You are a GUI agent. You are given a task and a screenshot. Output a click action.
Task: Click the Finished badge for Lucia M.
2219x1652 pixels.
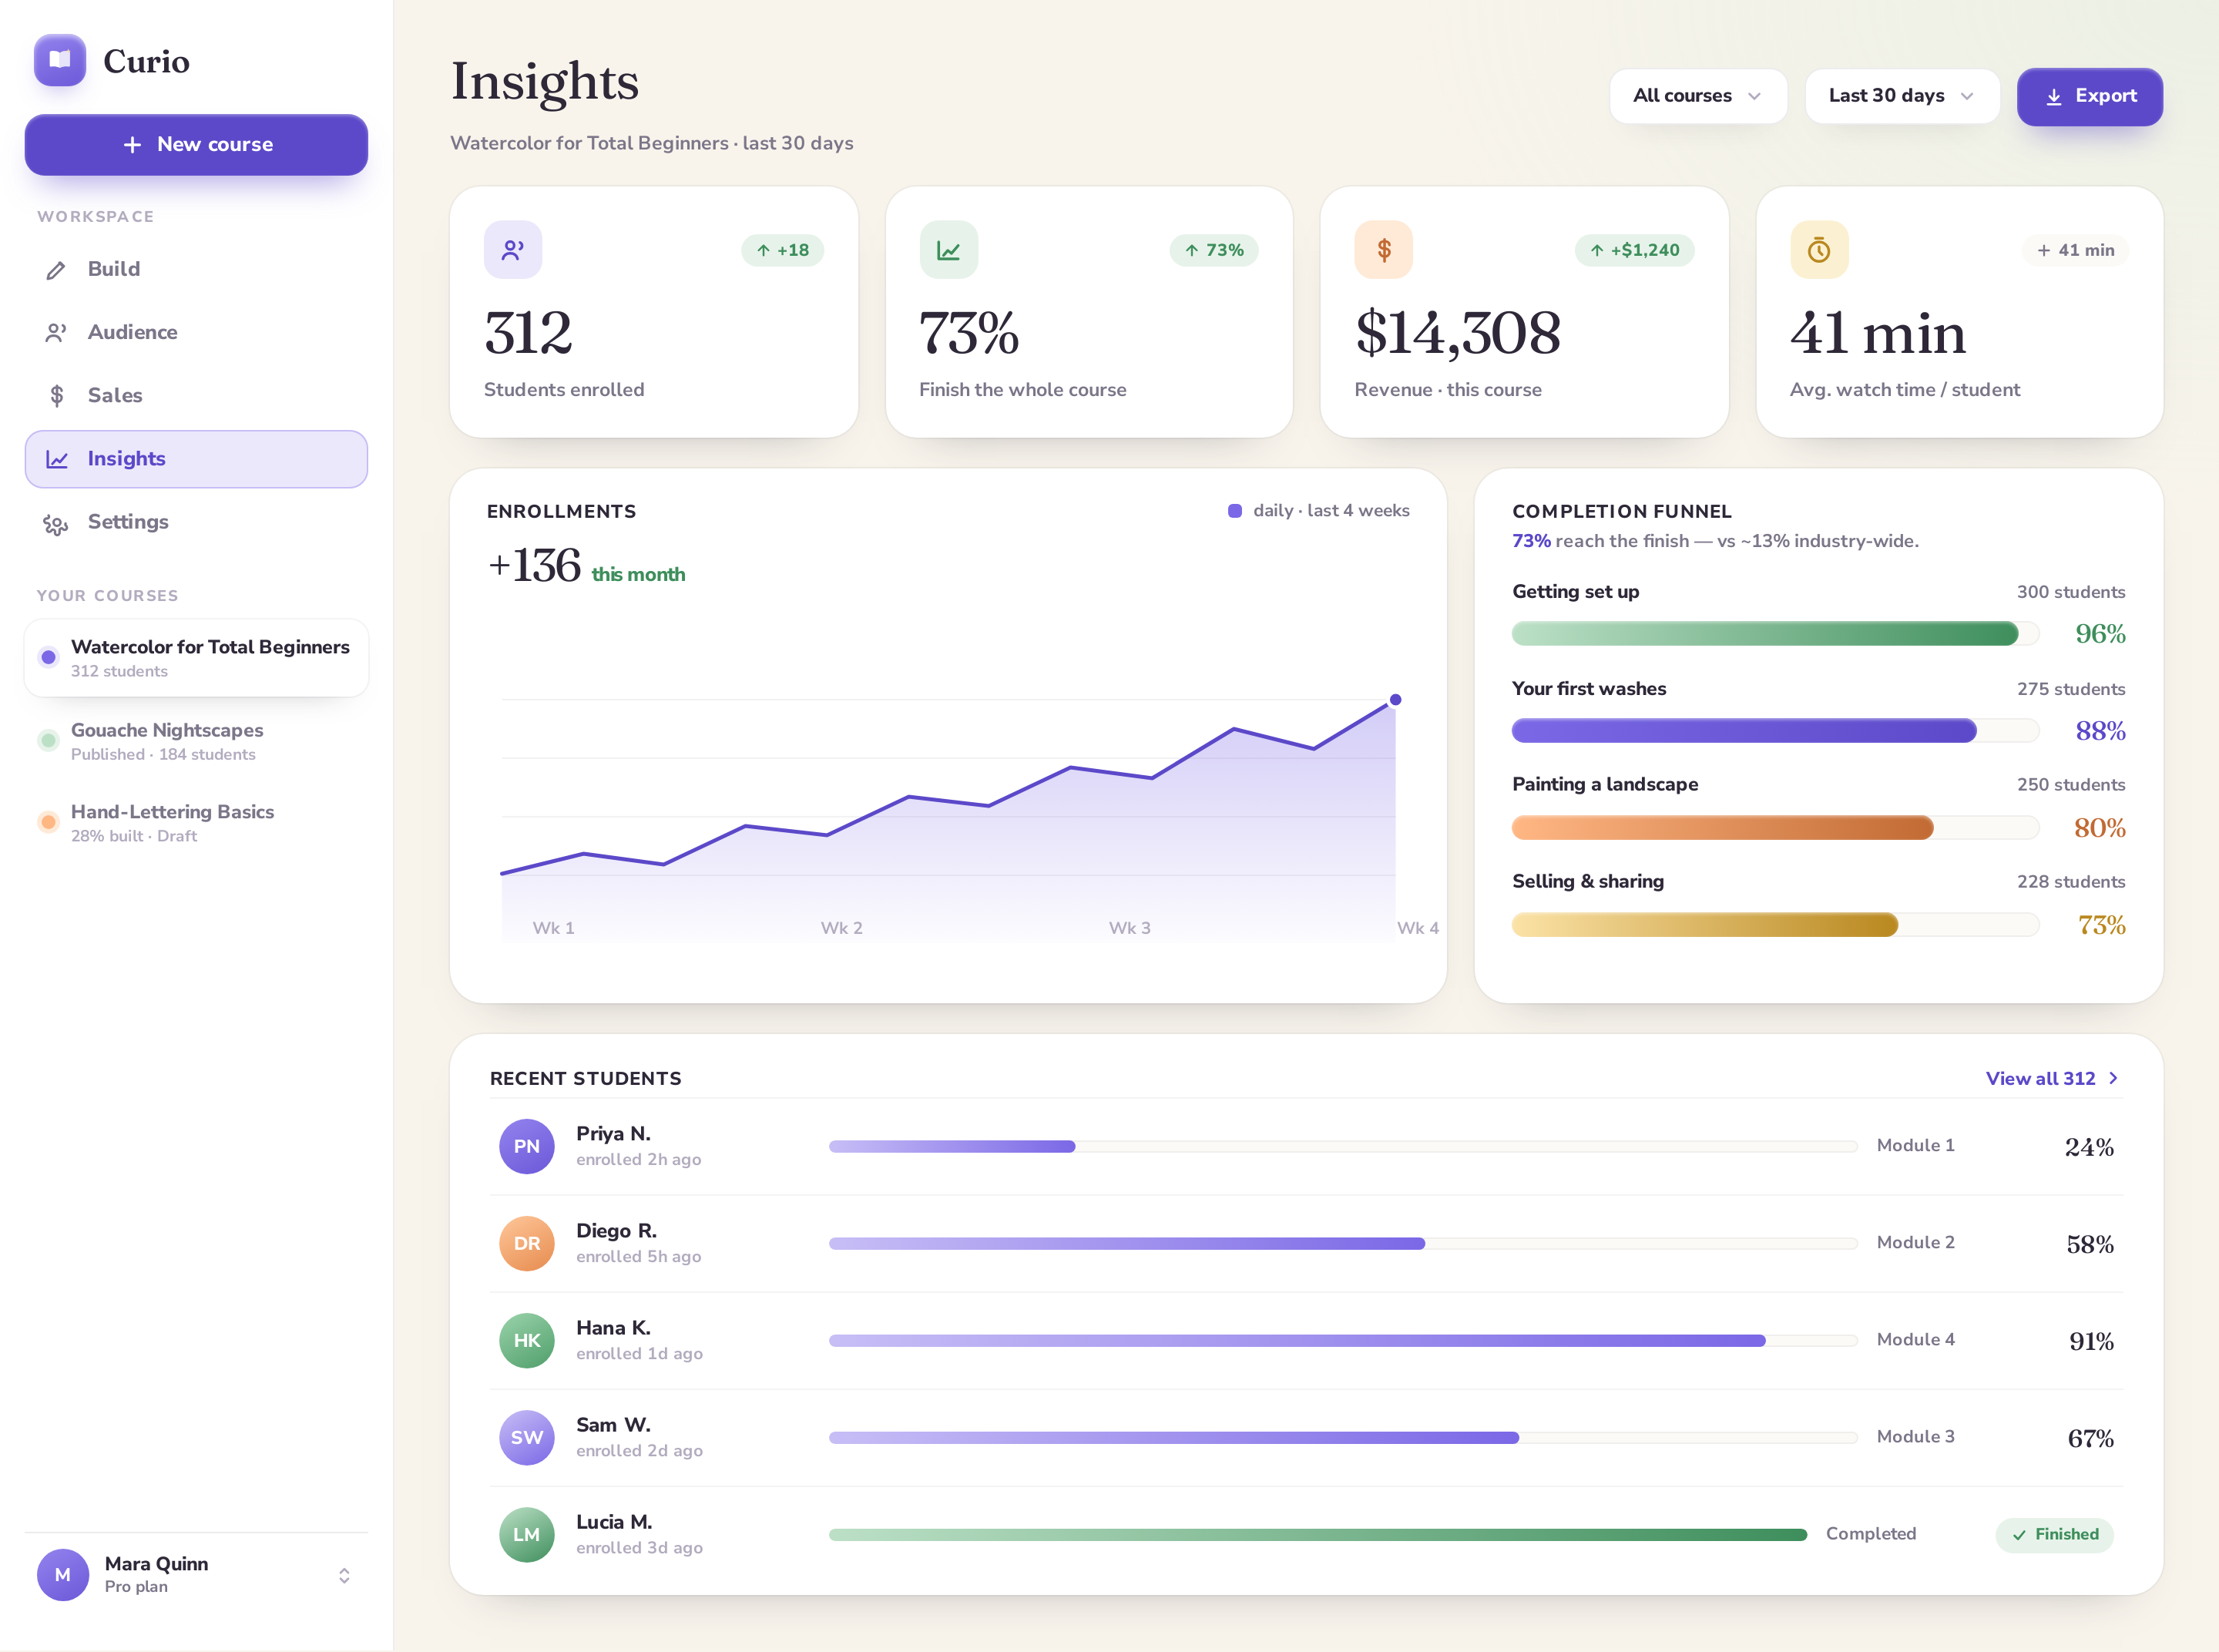coord(2054,1534)
